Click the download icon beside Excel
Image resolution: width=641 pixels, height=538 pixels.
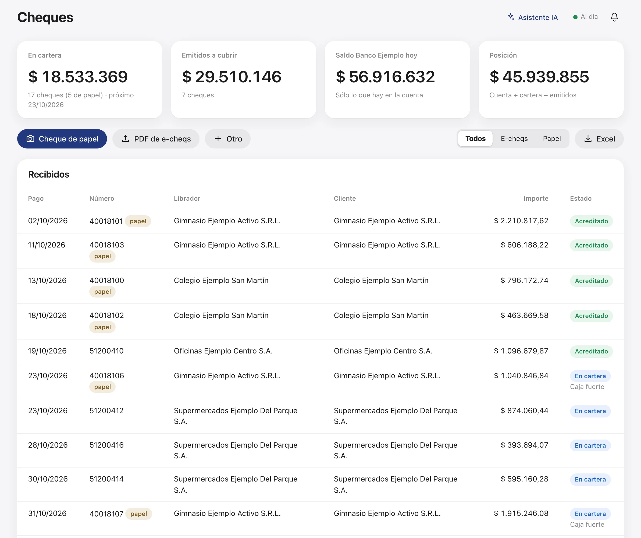[x=588, y=139]
